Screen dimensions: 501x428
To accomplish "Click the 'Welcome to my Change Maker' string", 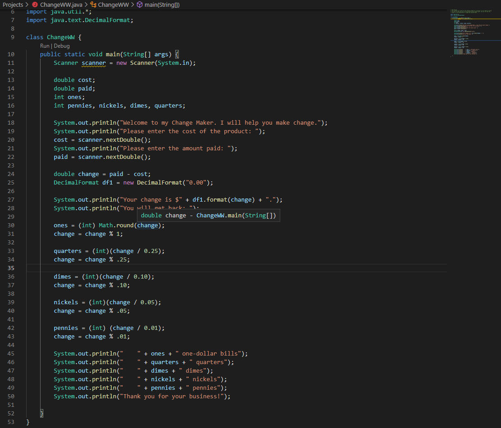I will coord(220,123).
